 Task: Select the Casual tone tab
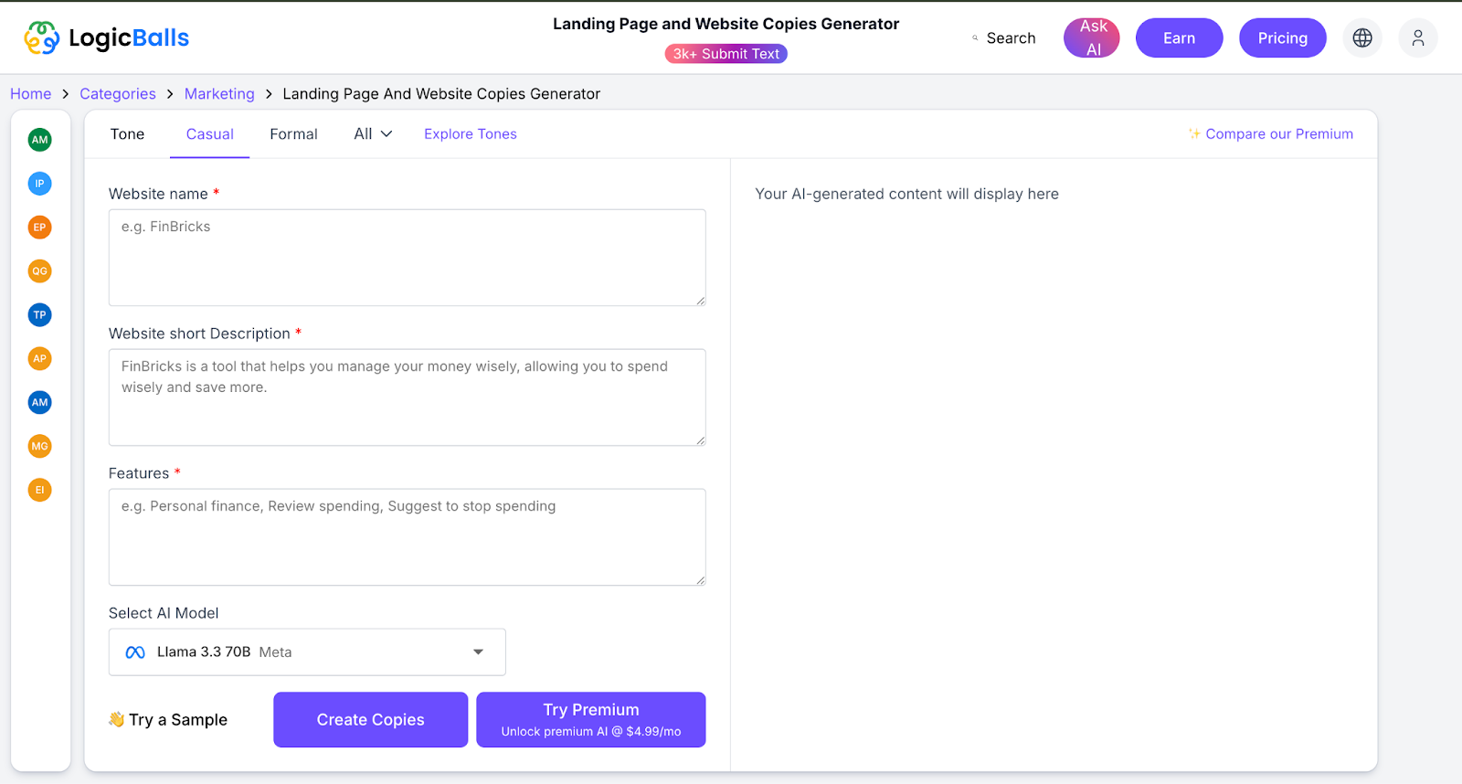tap(210, 134)
